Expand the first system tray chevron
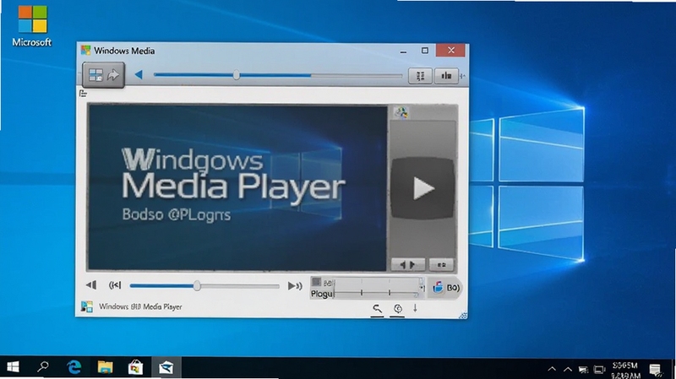This screenshot has height=379, width=676. pos(552,369)
